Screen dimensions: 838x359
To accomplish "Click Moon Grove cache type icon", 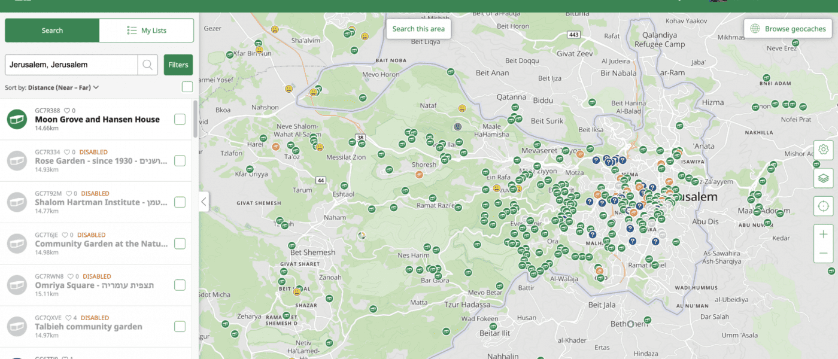I will (17, 119).
